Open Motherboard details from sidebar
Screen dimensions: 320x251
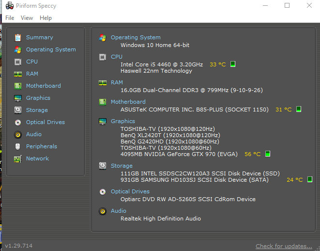tap(43, 86)
